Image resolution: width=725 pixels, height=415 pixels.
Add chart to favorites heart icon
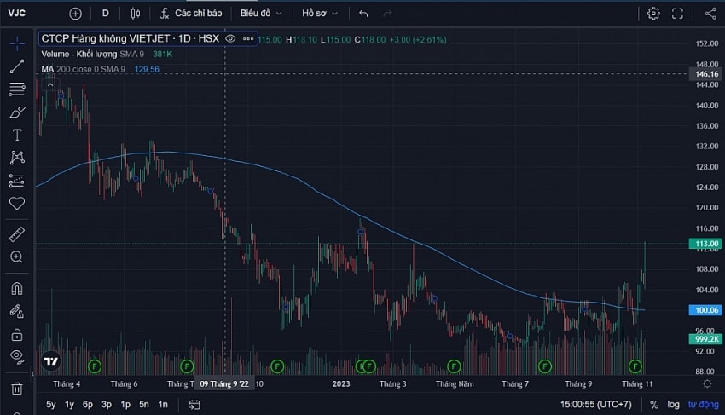[17, 204]
